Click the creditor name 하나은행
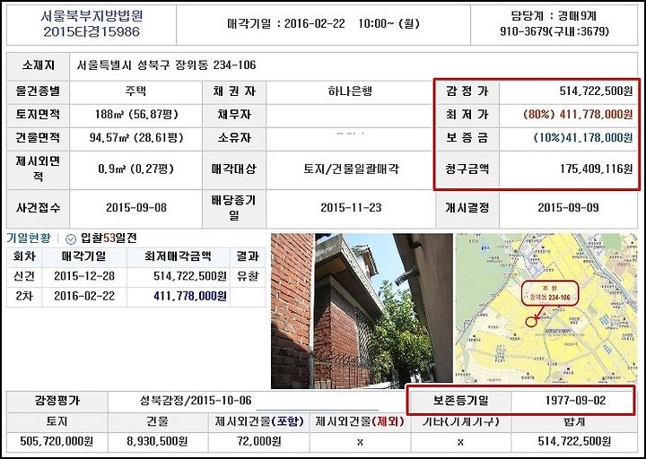 tap(350, 91)
